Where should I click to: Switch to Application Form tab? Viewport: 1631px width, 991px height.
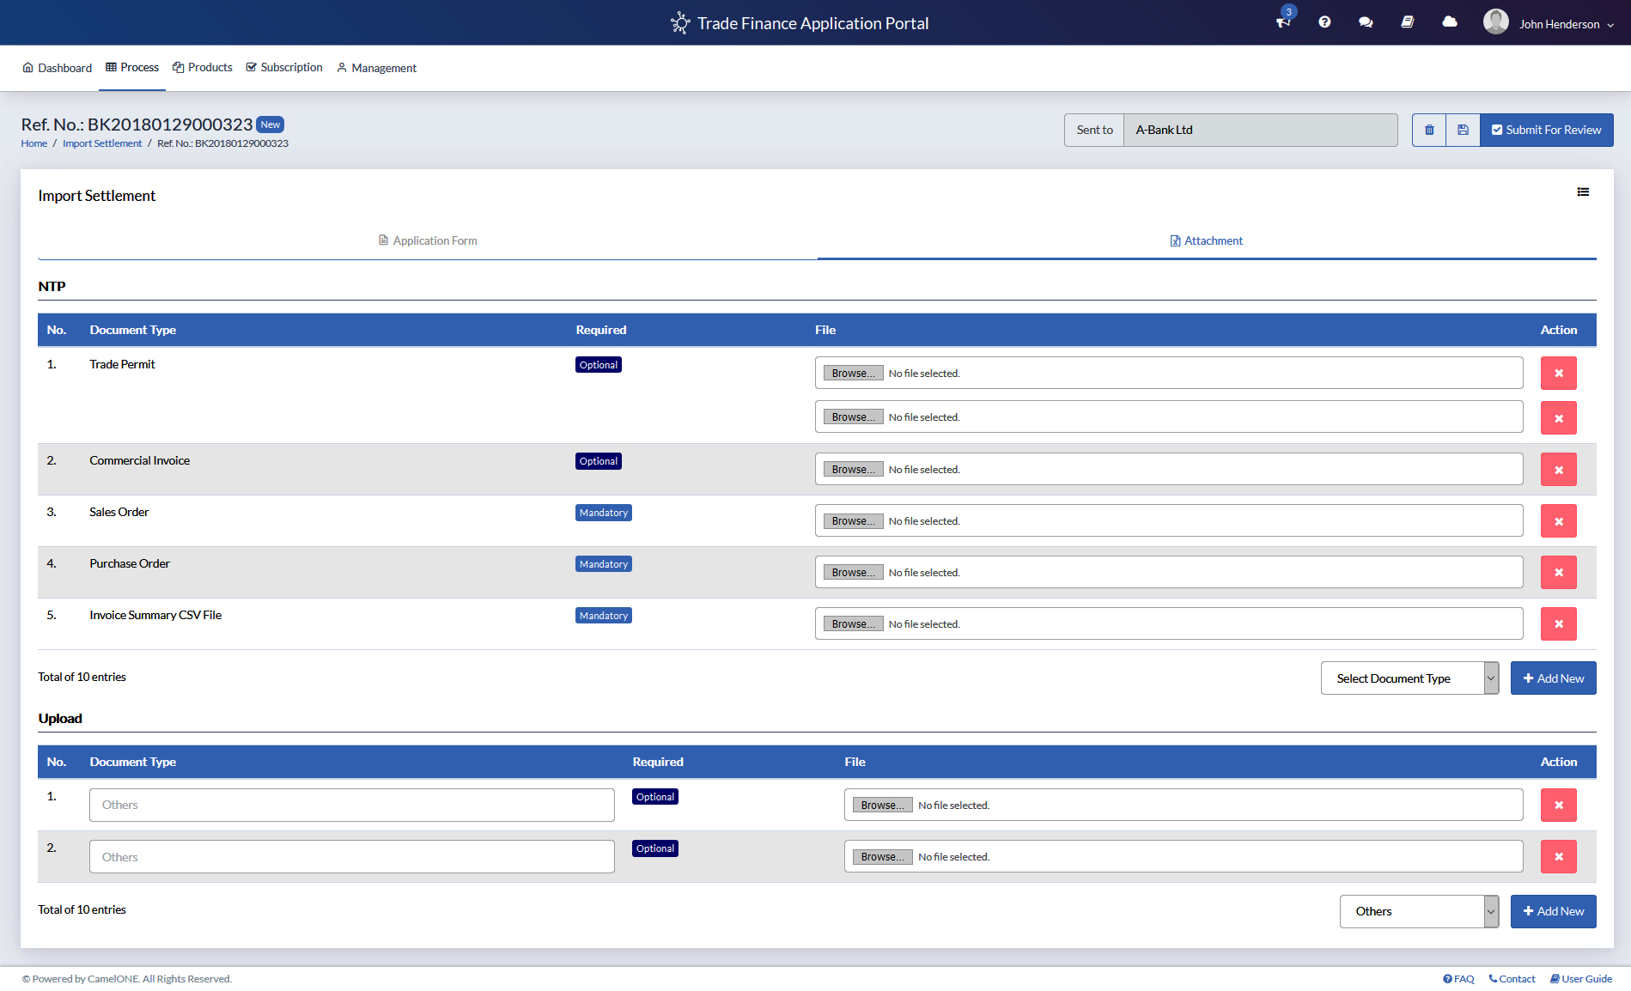[428, 241]
